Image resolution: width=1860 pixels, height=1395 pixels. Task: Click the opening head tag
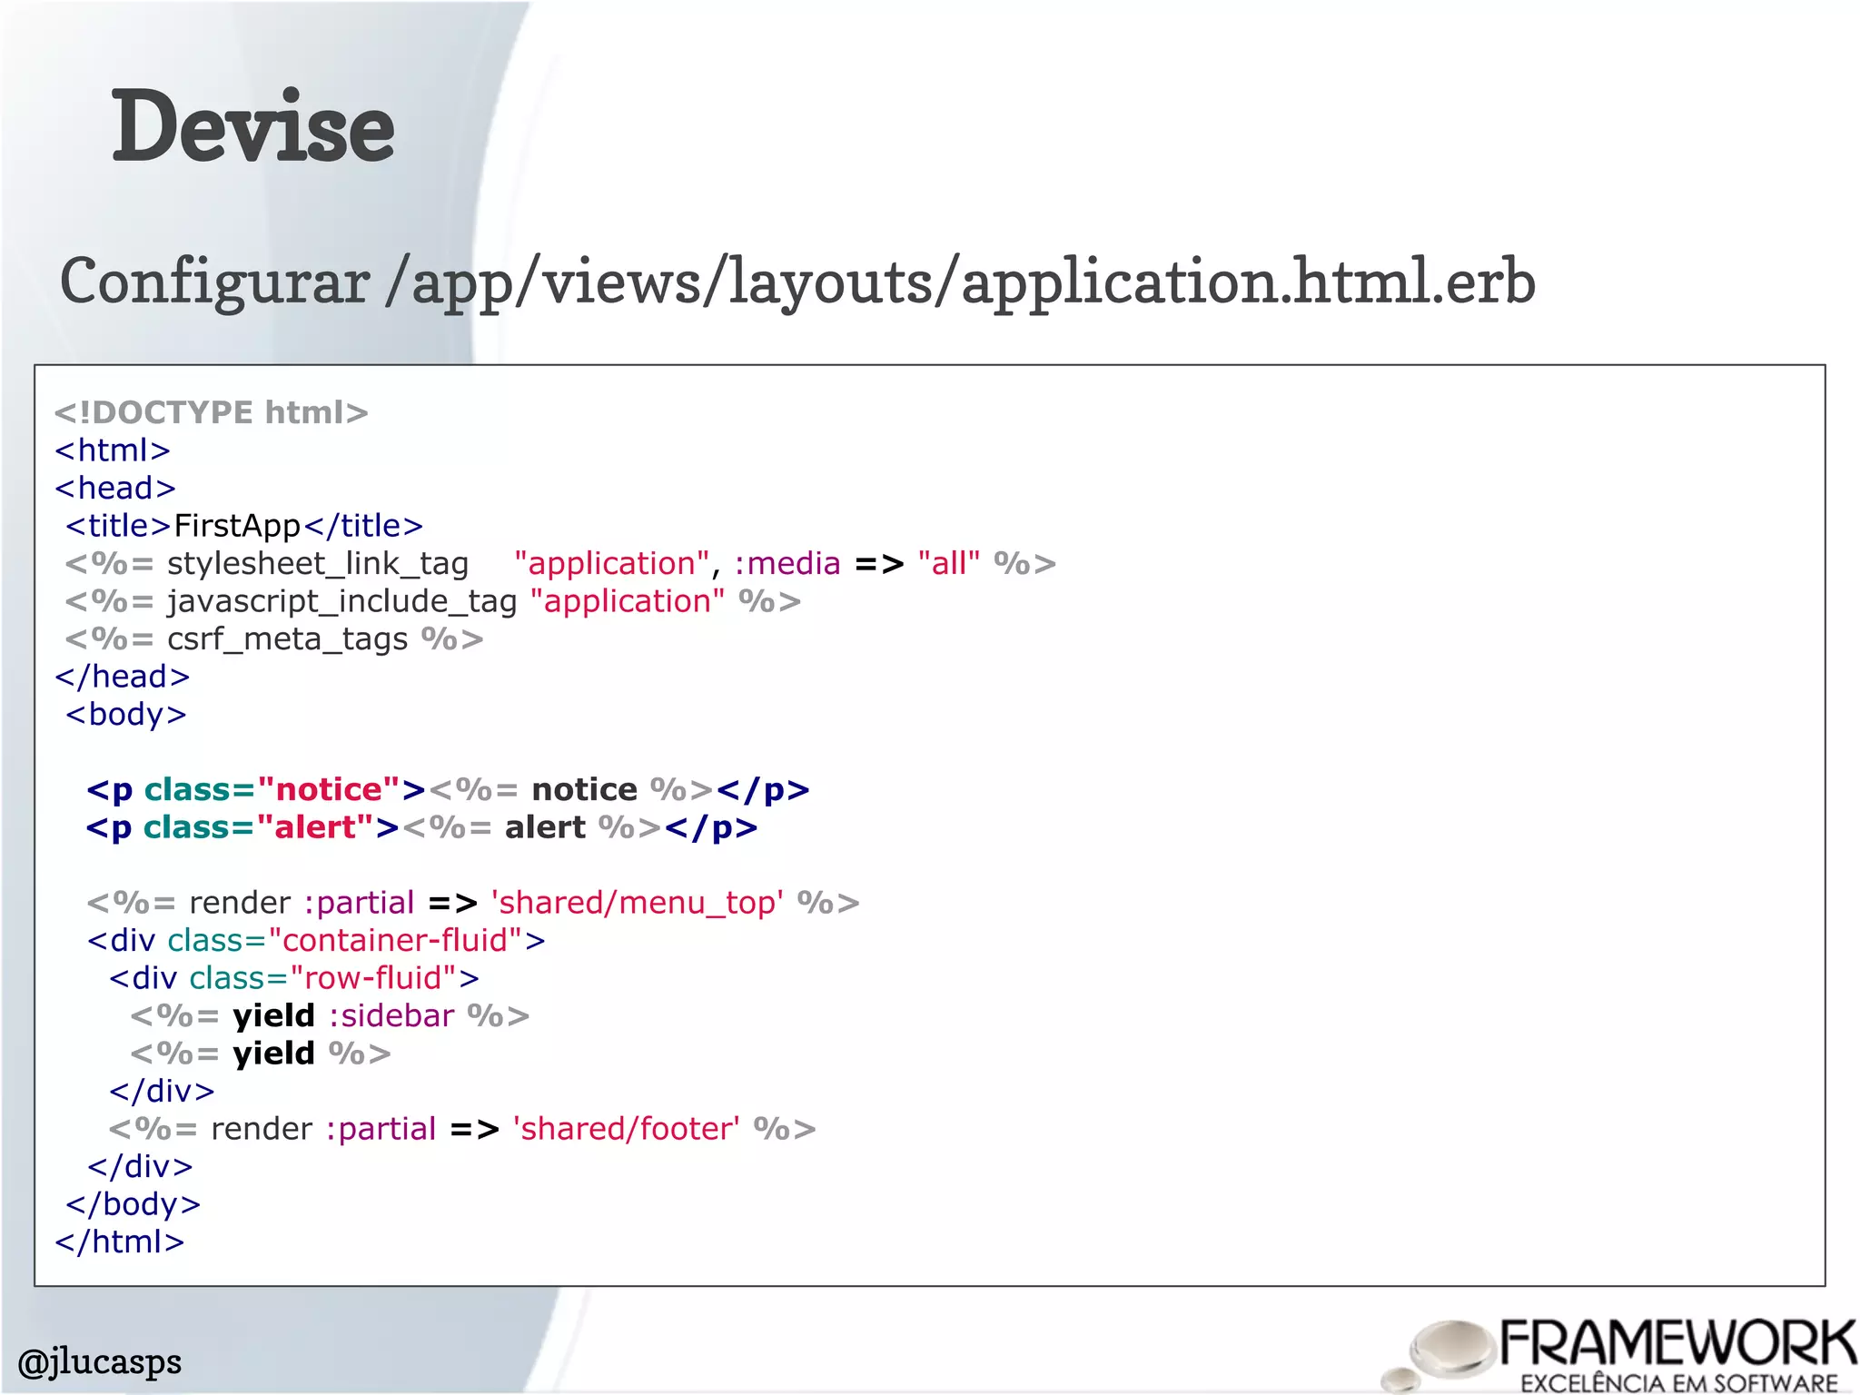(115, 489)
